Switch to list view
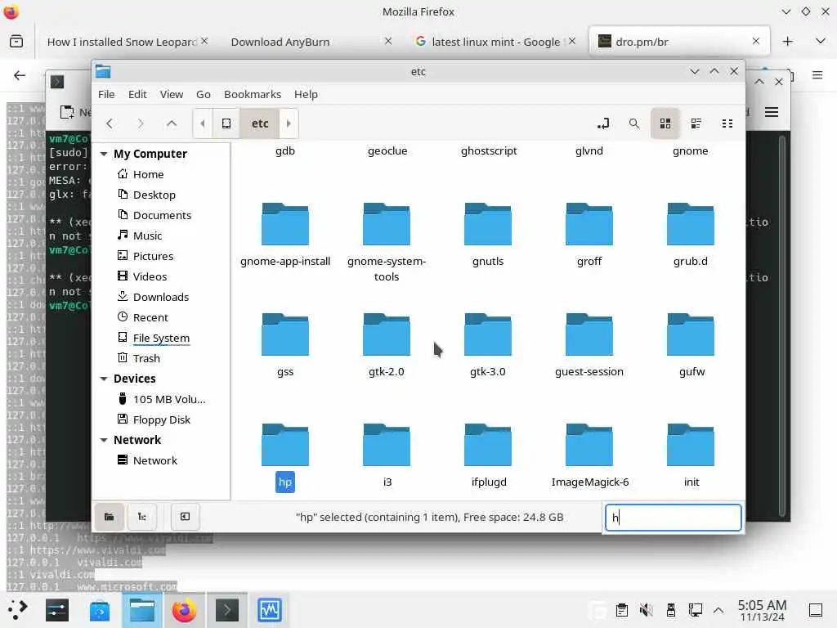This screenshot has height=628, width=837. [x=696, y=123]
